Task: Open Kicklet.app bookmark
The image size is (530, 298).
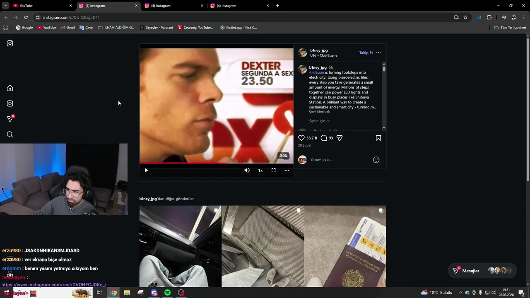Action: (238, 28)
